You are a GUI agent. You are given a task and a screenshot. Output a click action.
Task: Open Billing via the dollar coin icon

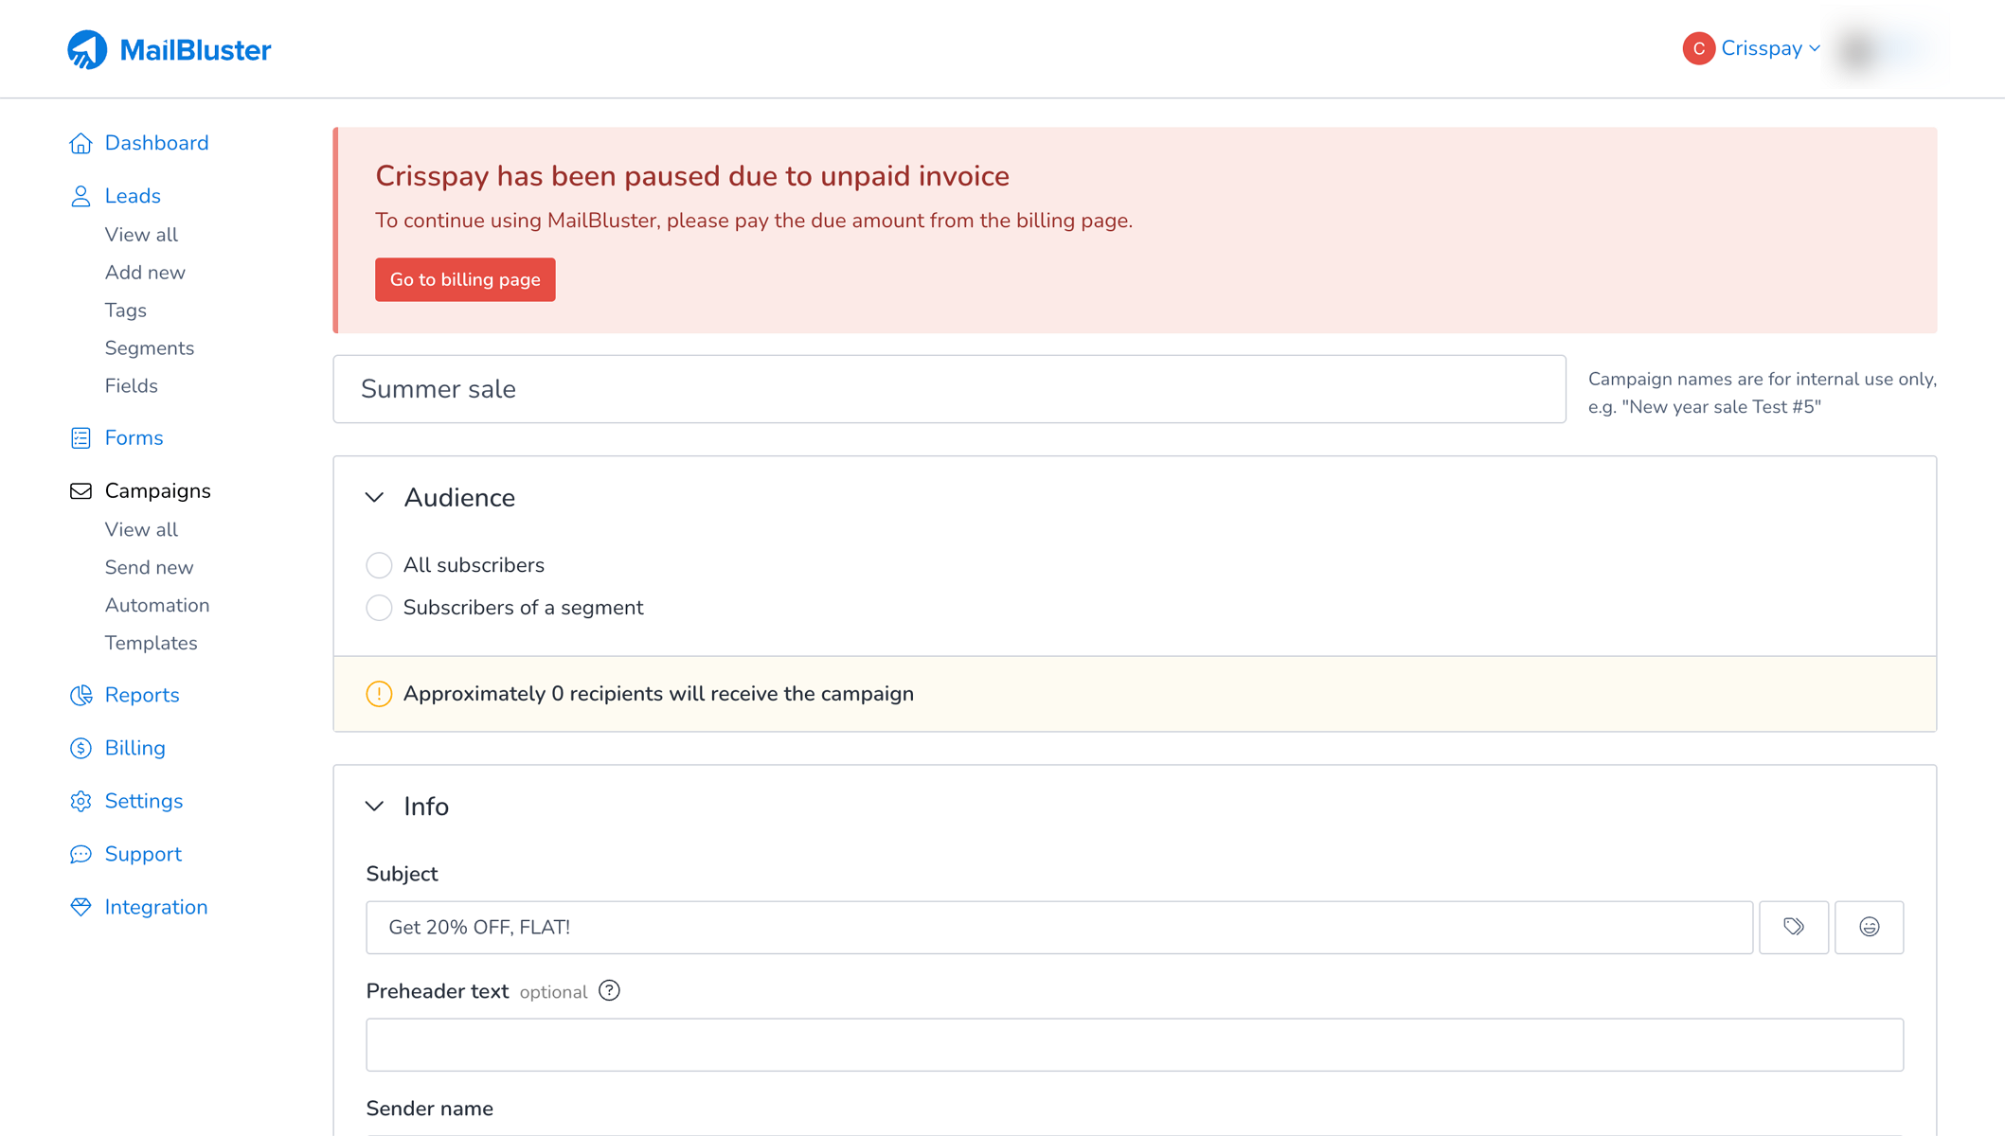click(x=81, y=748)
